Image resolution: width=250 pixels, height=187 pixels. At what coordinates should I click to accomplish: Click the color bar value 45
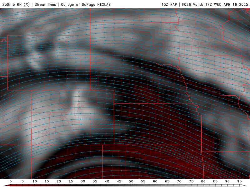(119, 181)
